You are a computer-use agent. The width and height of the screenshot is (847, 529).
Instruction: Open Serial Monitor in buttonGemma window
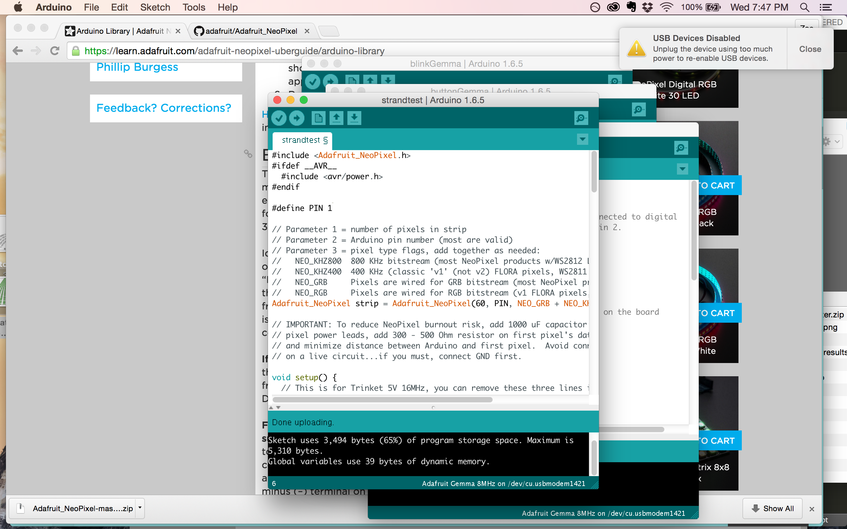tap(639, 110)
